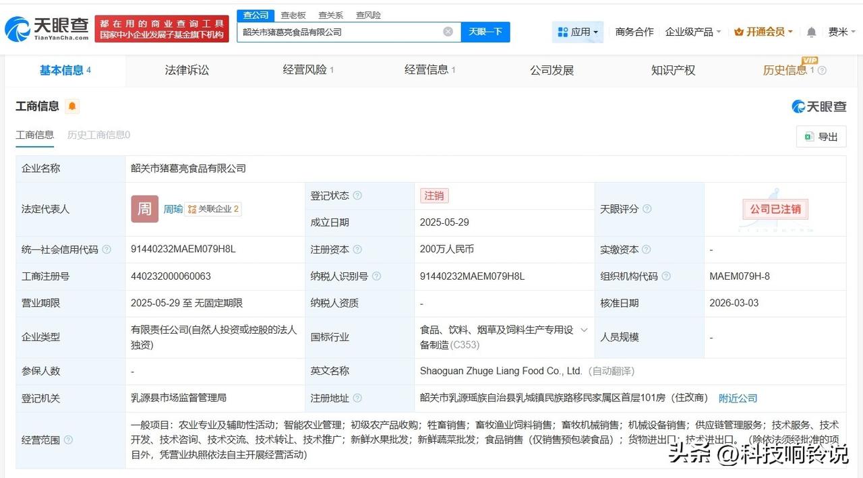This screenshot has width=863, height=478.
Task: Clear the search box with the × icon
Action: (x=447, y=32)
